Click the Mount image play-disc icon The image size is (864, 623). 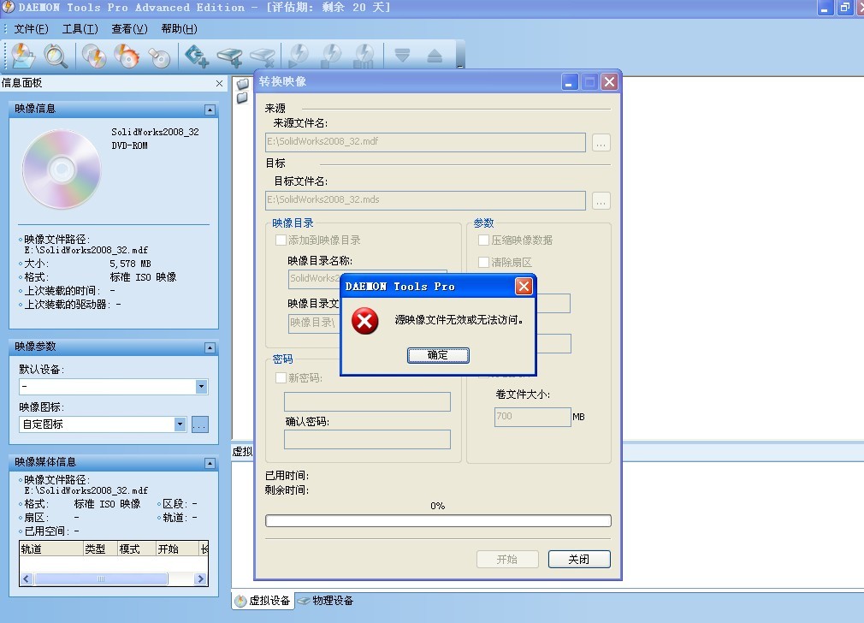click(x=299, y=56)
